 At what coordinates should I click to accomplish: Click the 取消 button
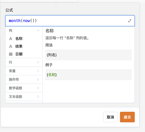[111, 117]
